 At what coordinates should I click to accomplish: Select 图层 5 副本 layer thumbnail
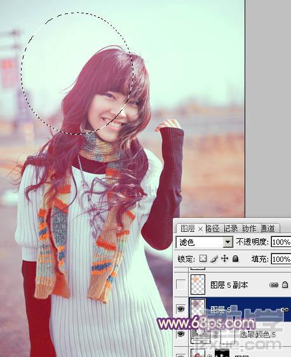(198, 285)
